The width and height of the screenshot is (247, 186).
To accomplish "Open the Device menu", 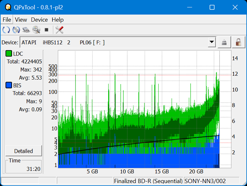I will click(39, 20).
